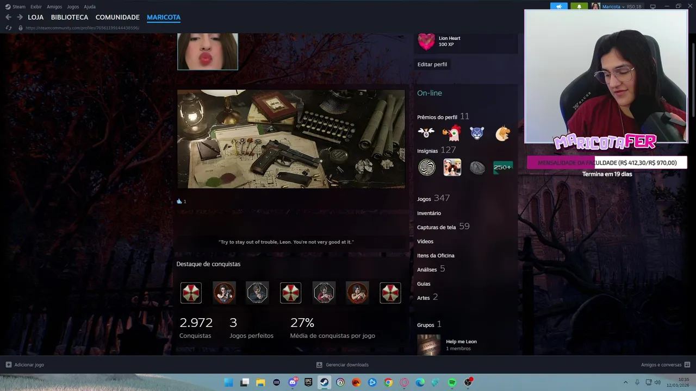Open Itens da Oficina link
Viewport: 696px width, 391px height.
(x=436, y=255)
